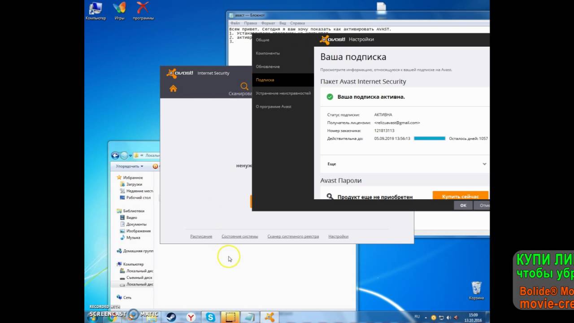Image resolution: width=574 pixels, height=323 pixels.
Task: Select Съемный диск in Explorer tree
Action: (137, 278)
